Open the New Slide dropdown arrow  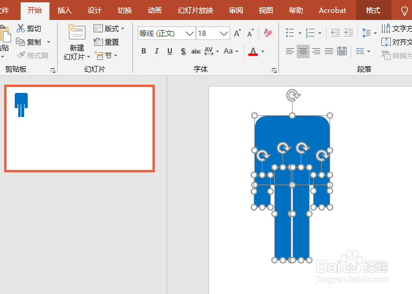click(x=88, y=56)
